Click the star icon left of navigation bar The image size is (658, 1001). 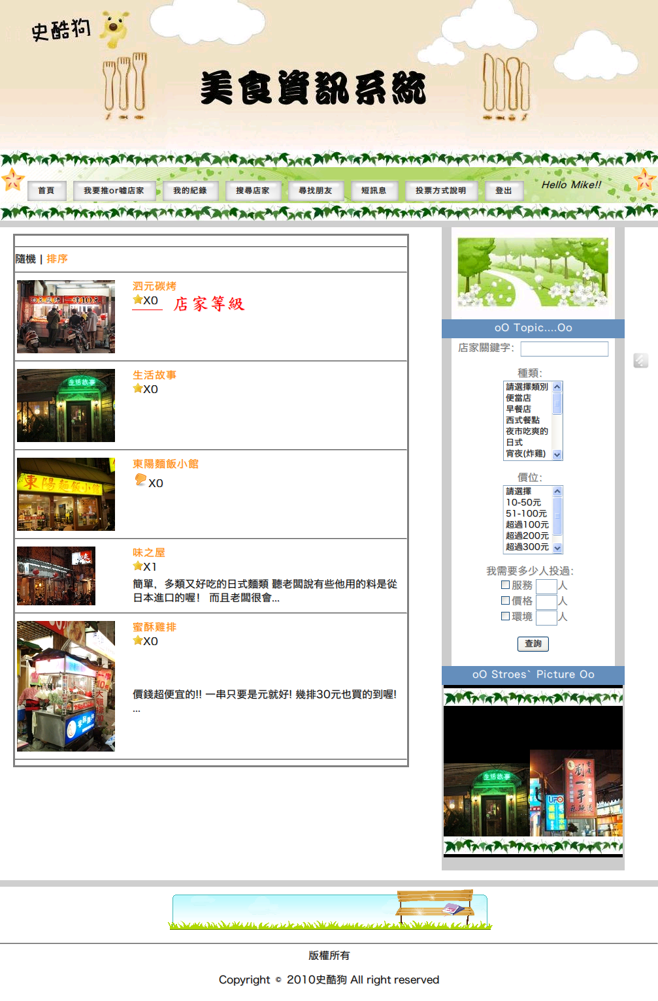coord(12,180)
